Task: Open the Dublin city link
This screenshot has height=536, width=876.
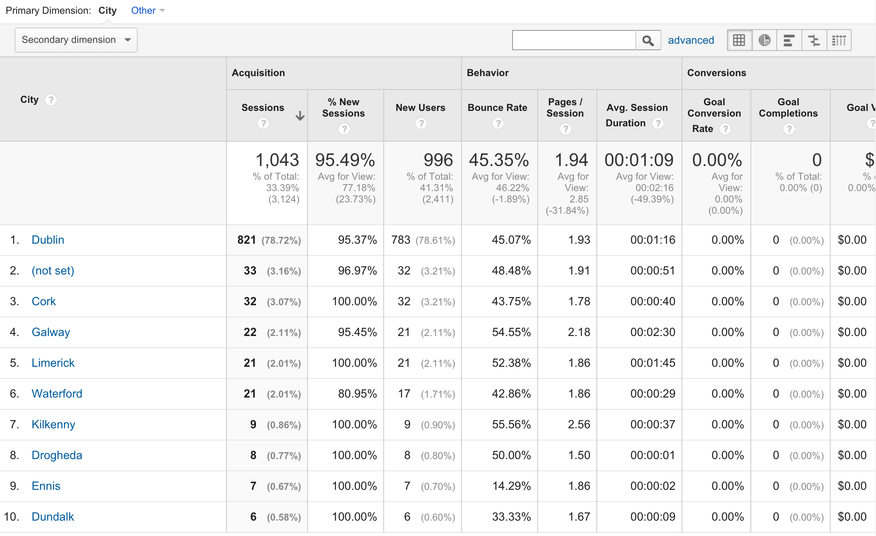Action: click(x=48, y=240)
